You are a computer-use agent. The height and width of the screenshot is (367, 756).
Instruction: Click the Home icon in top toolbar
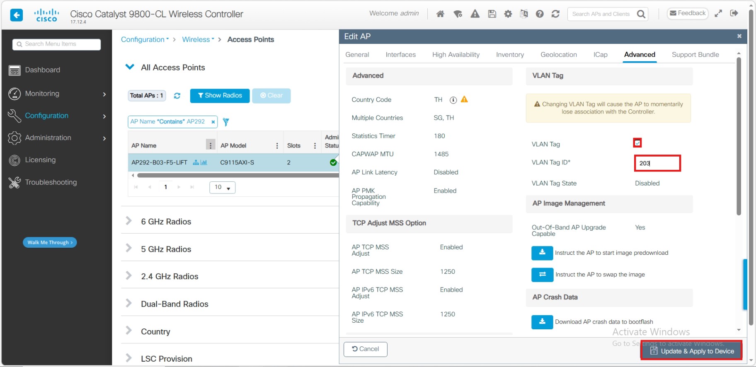tap(440, 14)
